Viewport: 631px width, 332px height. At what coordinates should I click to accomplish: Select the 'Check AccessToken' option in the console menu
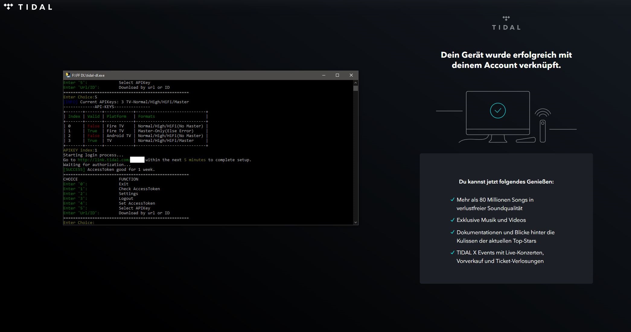[139, 189]
